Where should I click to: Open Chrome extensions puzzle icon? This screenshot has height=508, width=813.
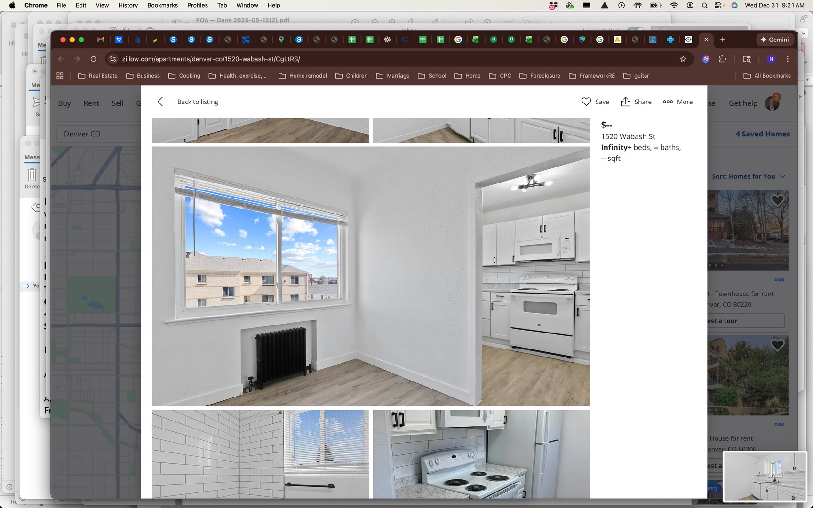[723, 59]
